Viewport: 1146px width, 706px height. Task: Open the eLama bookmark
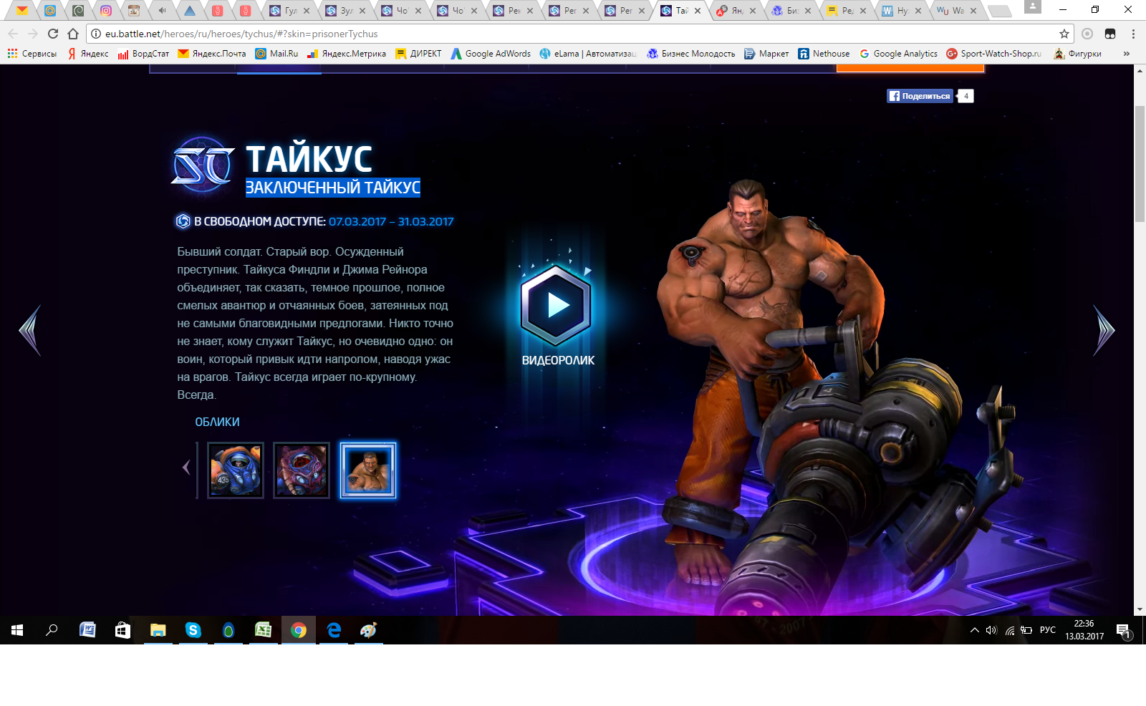click(x=588, y=54)
